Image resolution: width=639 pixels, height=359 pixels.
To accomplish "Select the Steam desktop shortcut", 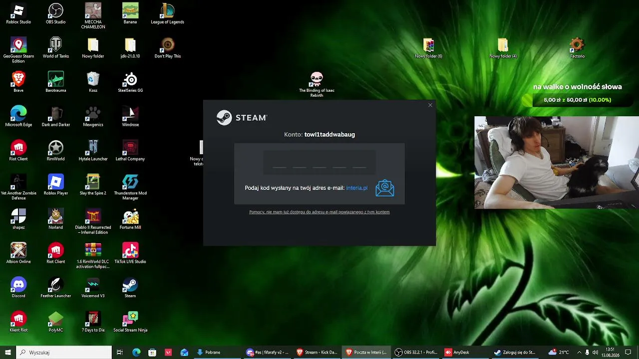I will click(130, 288).
